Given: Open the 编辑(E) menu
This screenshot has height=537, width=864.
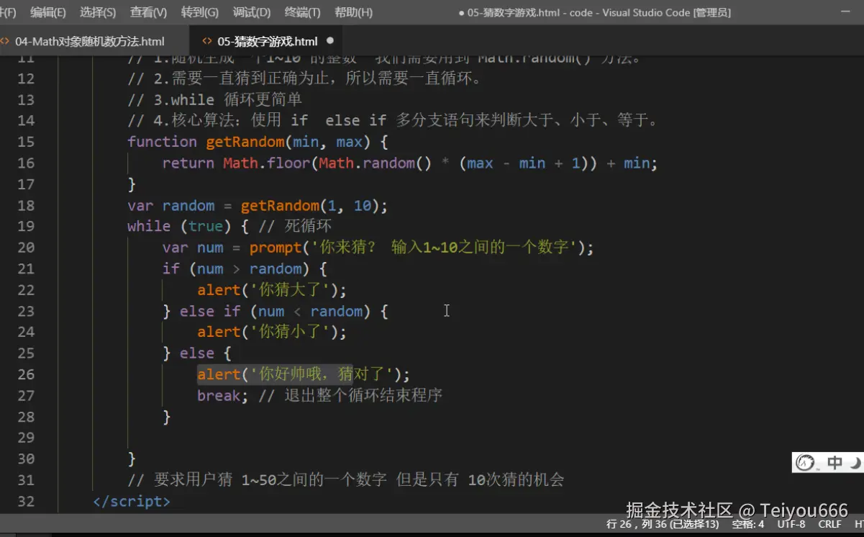Looking at the screenshot, I should pos(48,12).
